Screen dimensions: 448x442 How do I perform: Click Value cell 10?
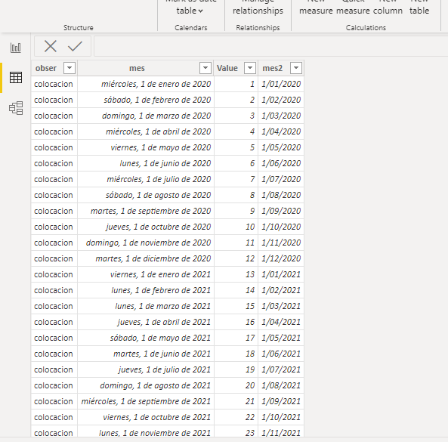click(x=236, y=227)
